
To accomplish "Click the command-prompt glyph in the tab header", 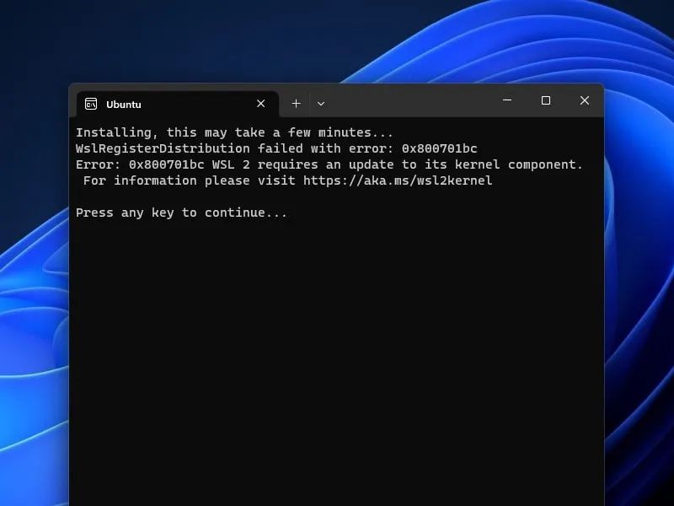I will (93, 104).
